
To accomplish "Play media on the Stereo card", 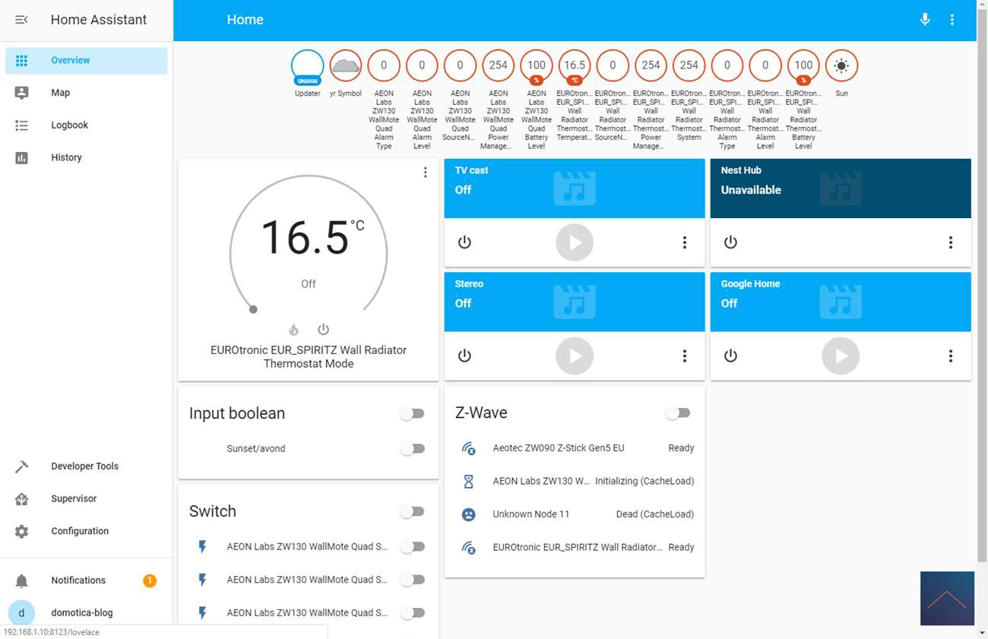I will [x=574, y=356].
